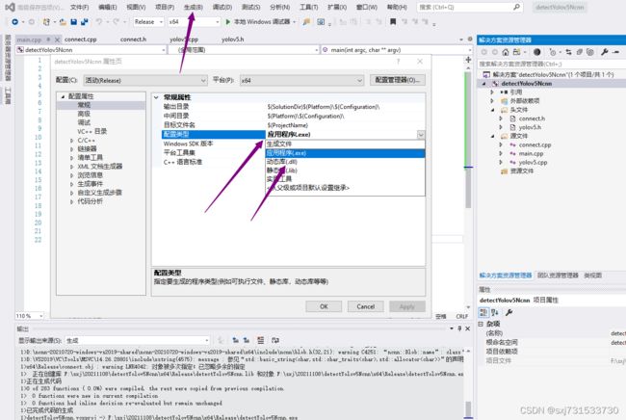Image resolution: width=626 pixels, height=420 pixels.
Task: Collapse the 配置属性 tree node
Action: coord(63,96)
